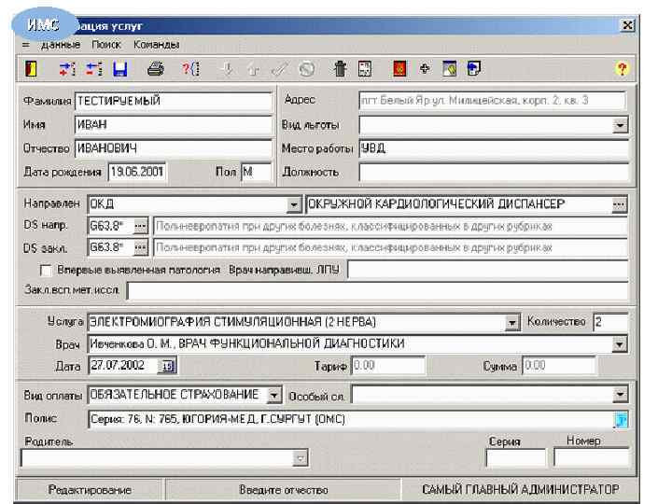Click the Дата рождения field
Viewport: 672px width, 504px height.
tap(137, 172)
